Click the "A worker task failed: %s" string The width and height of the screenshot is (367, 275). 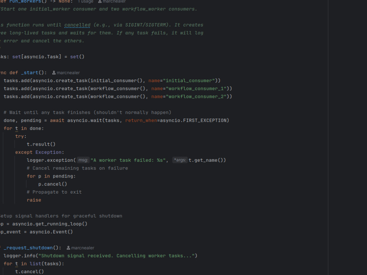tap(128, 160)
